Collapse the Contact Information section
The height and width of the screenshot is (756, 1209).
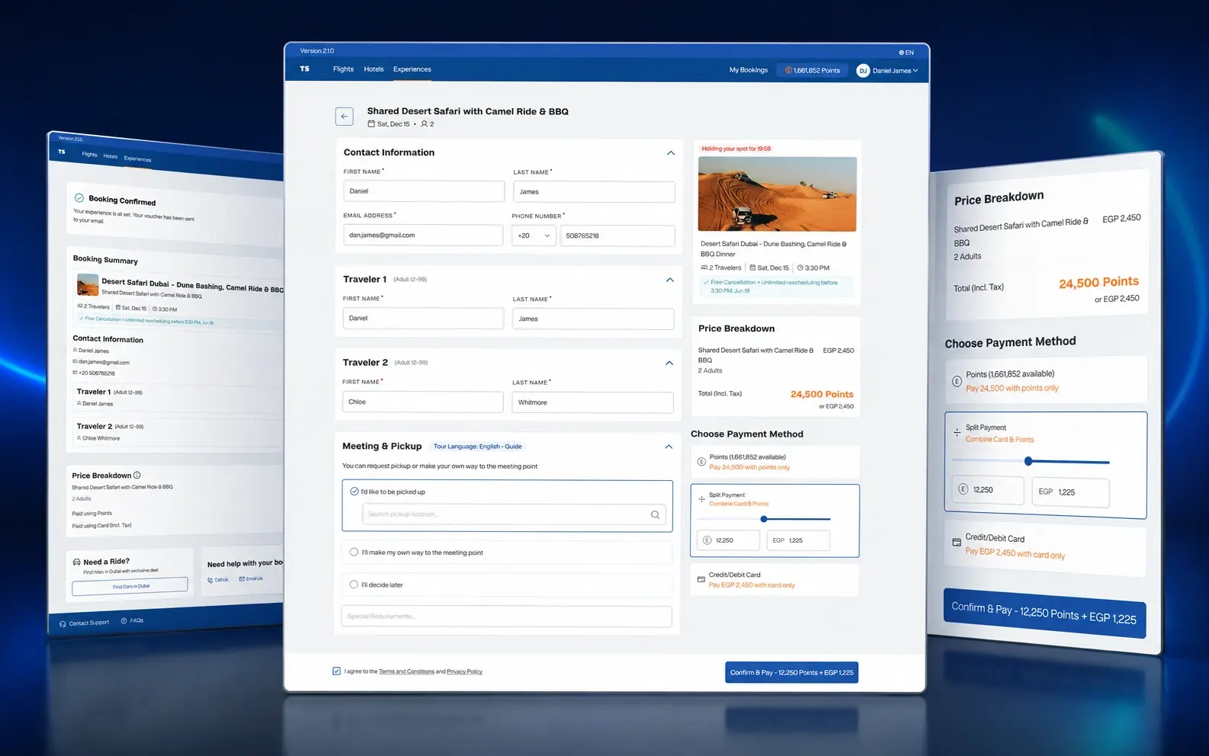pyautogui.click(x=671, y=153)
